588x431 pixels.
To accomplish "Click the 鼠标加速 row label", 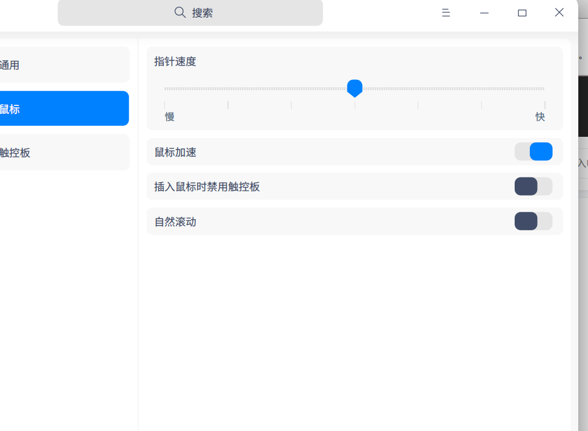I will 175,151.
